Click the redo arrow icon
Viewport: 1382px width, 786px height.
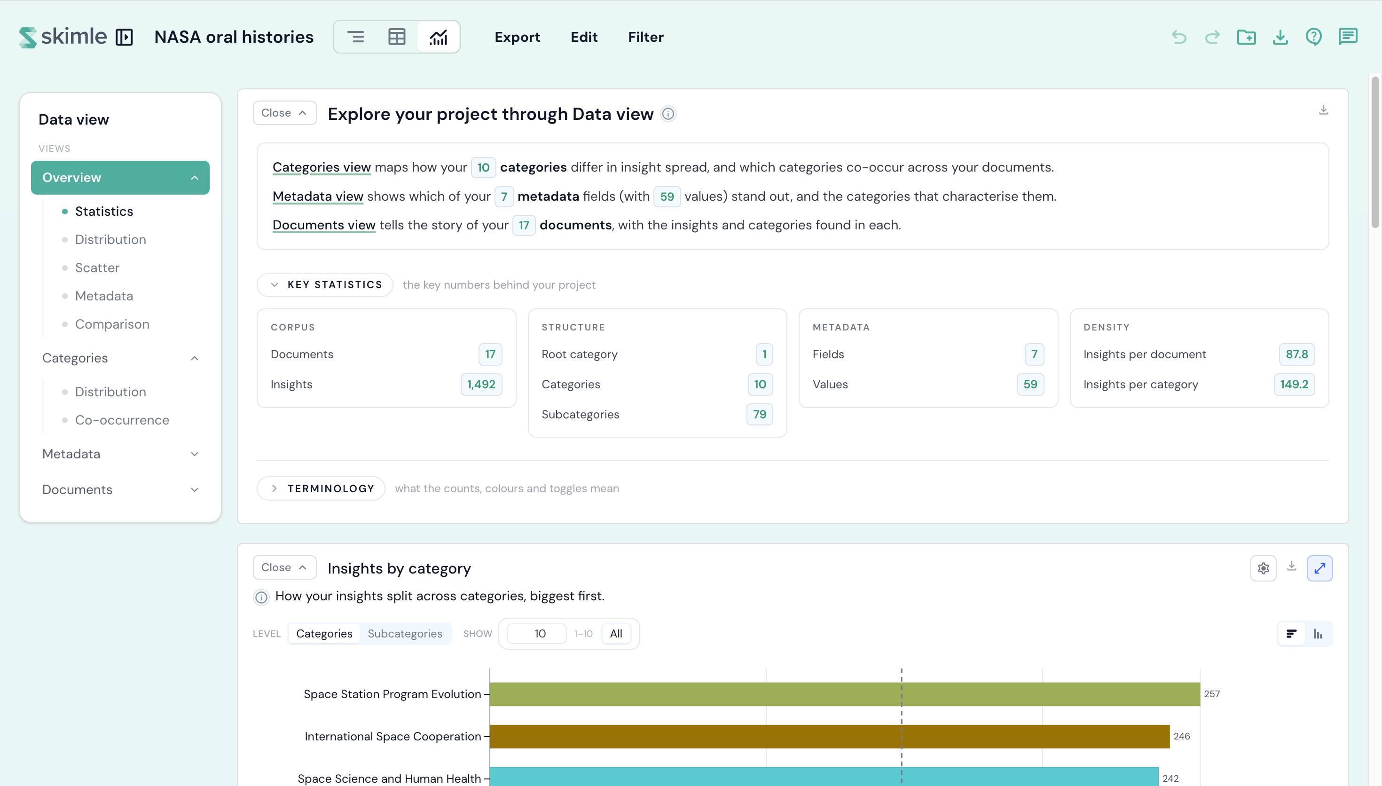click(x=1213, y=37)
